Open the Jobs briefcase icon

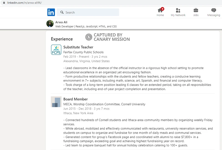[x=196, y=10]
